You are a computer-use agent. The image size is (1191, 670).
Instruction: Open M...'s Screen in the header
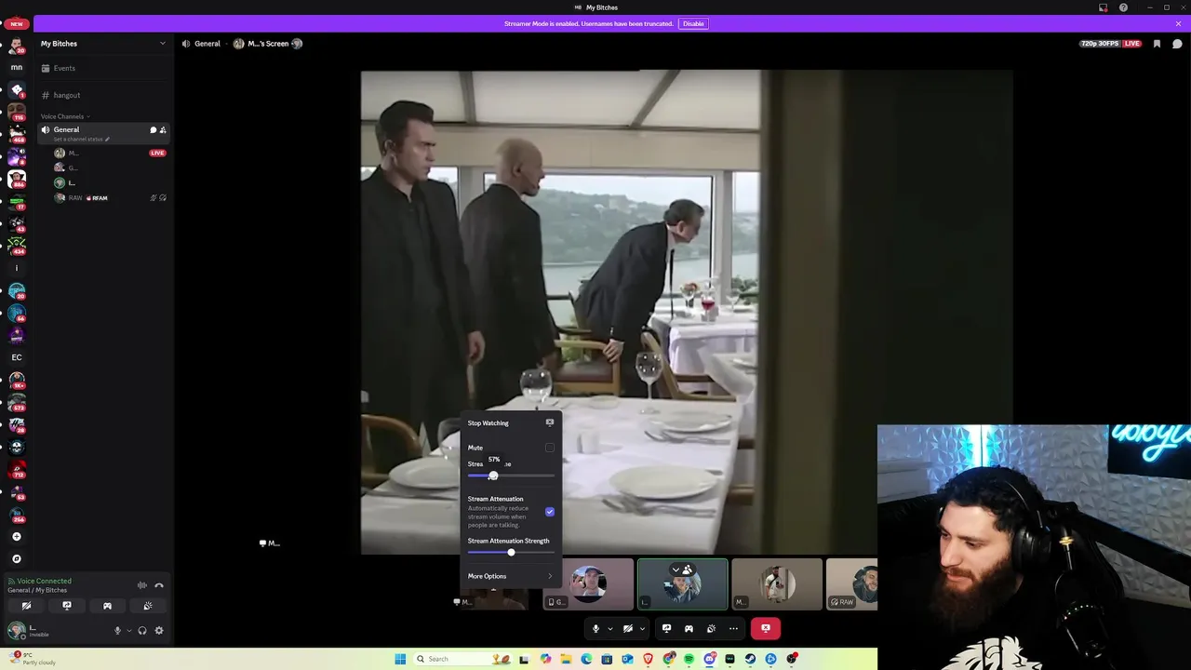coord(268,44)
